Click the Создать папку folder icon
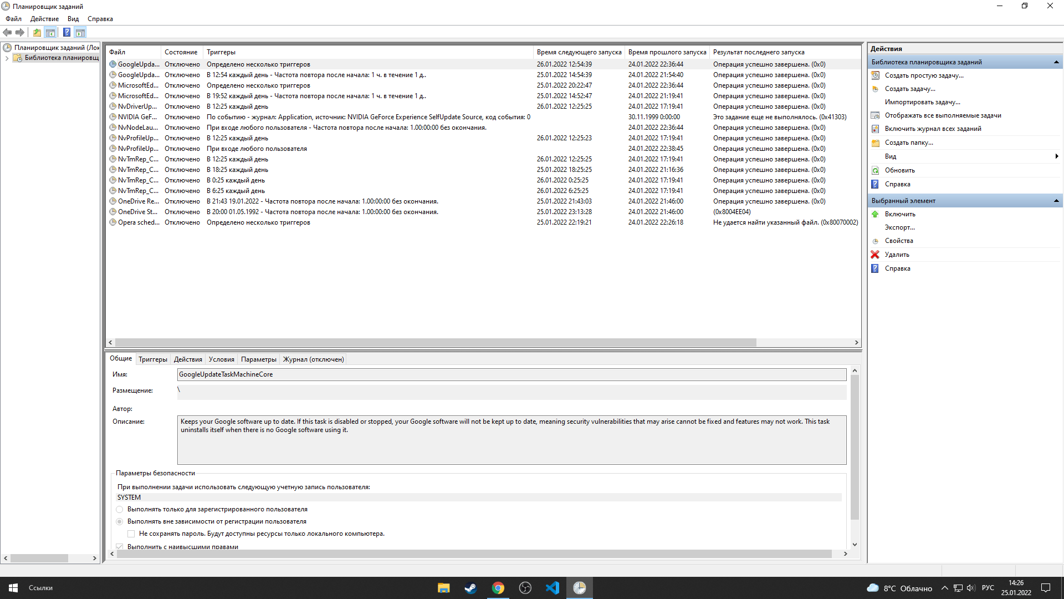This screenshot has width=1064, height=599. click(876, 143)
